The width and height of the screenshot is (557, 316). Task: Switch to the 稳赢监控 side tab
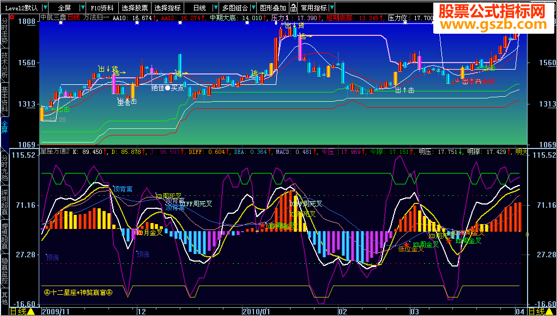point(4,271)
